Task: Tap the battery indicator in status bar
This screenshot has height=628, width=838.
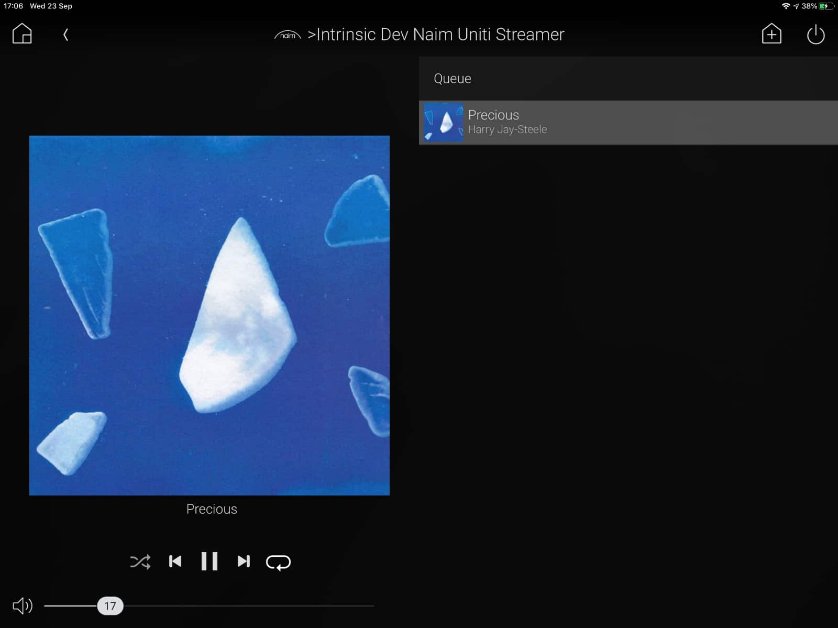Action: tap(826, 6)
